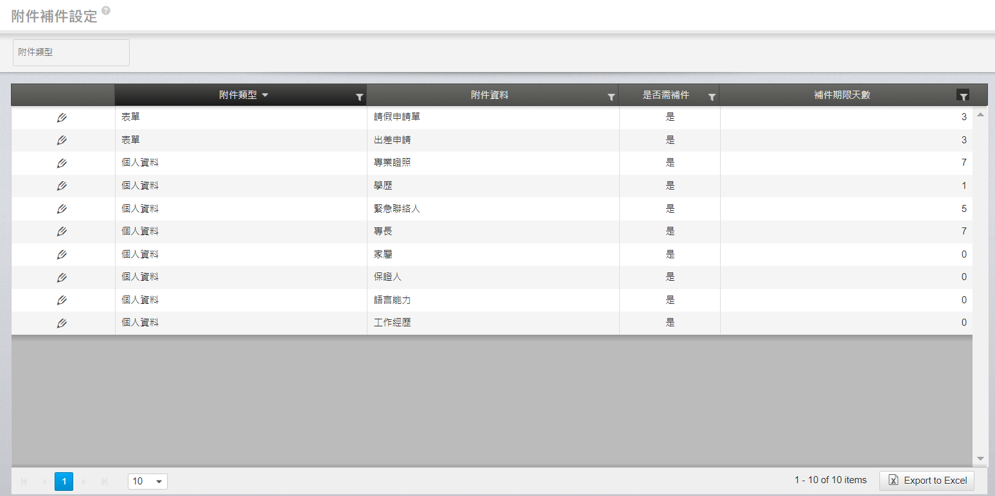Edit the 專業證照 row via pencil icon
This screenshot has width=995, height=496.
click(x=62, y=163)
